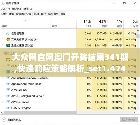Sort by the 内存 column header
This screenshot has height=125, width=140.
[104, 26]
